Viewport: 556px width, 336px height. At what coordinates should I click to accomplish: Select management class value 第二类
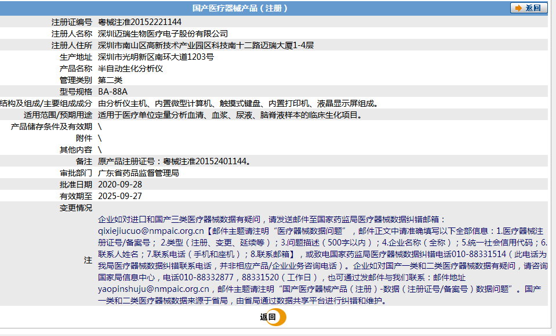110,80
